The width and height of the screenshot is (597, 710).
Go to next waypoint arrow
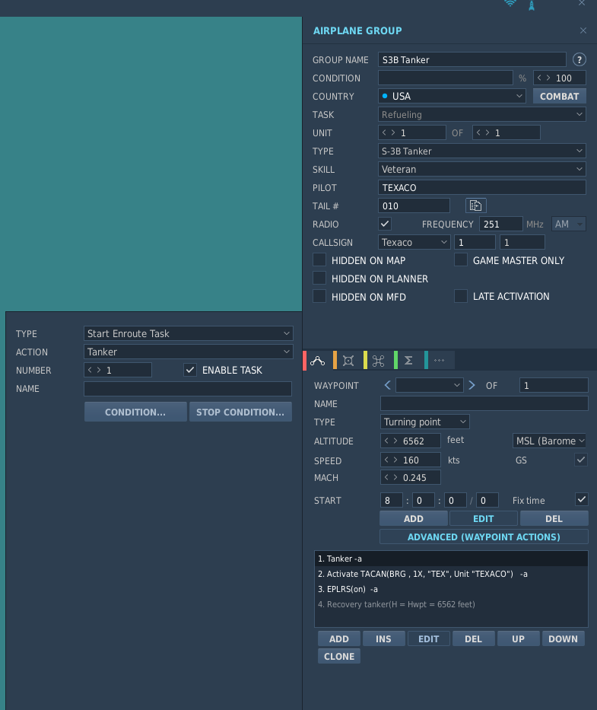472,385
